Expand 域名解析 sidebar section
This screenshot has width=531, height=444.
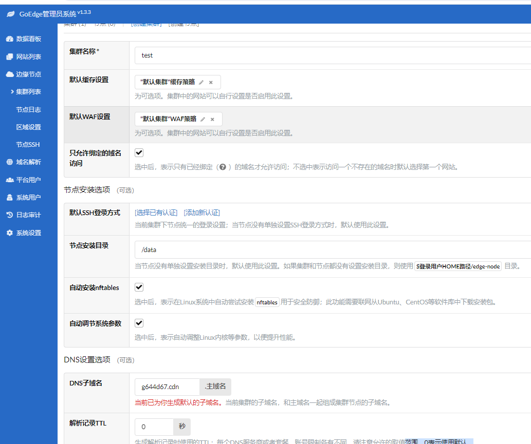[28, 162]
